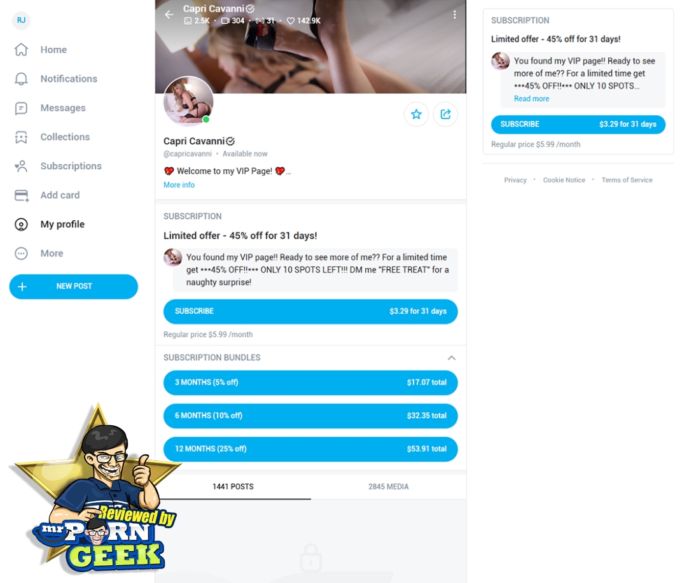Click the New Post button

coord(74,286)
